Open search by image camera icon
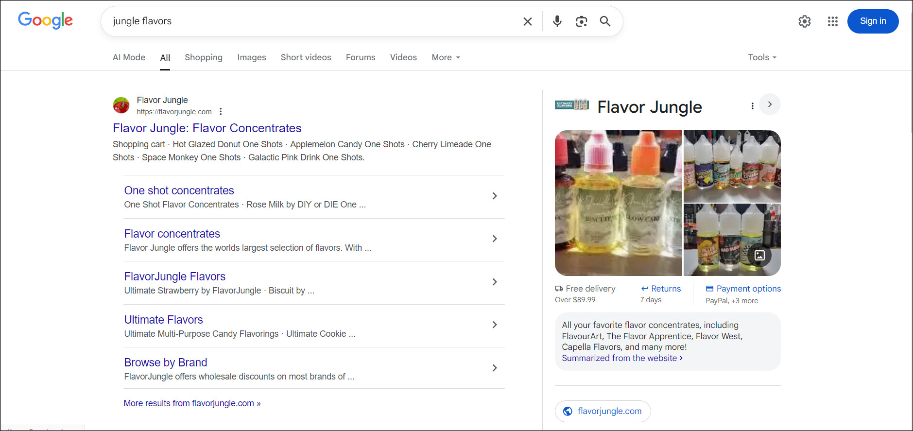This screenshot has width=913, height=431. [581, 21]
